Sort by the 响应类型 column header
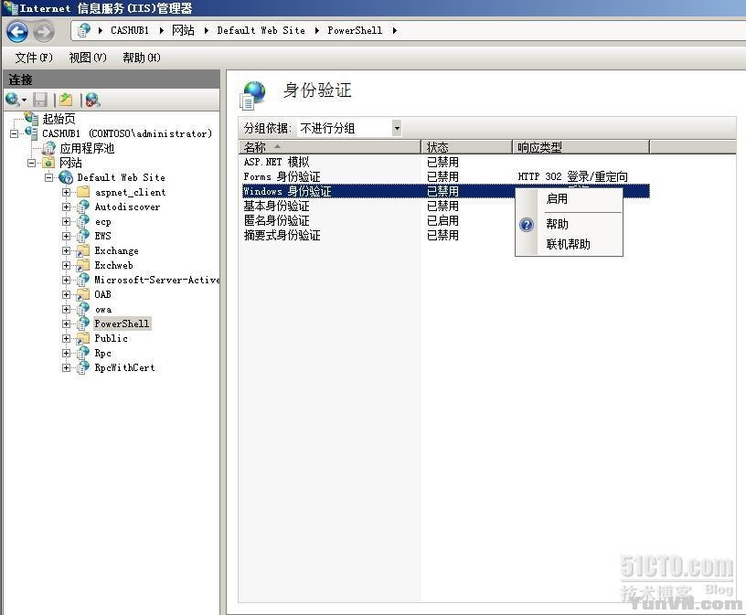Image resolution: width=746 pixels, height=615 pixels. pos(581,147)
